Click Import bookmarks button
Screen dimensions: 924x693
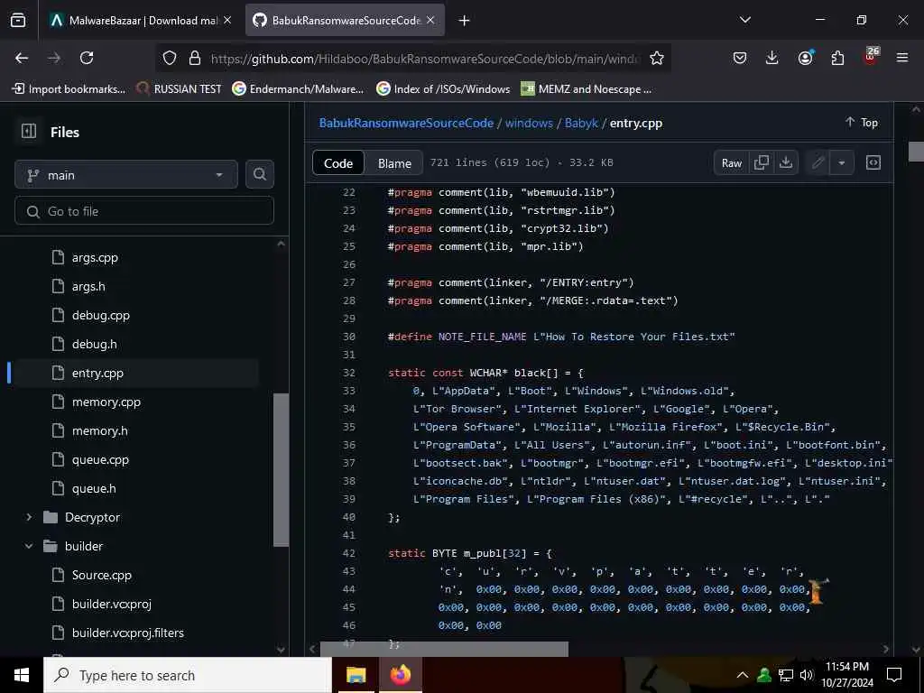[69, 89]
